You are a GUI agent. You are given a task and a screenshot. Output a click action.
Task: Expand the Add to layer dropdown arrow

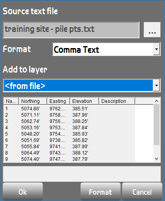(156, 86)
